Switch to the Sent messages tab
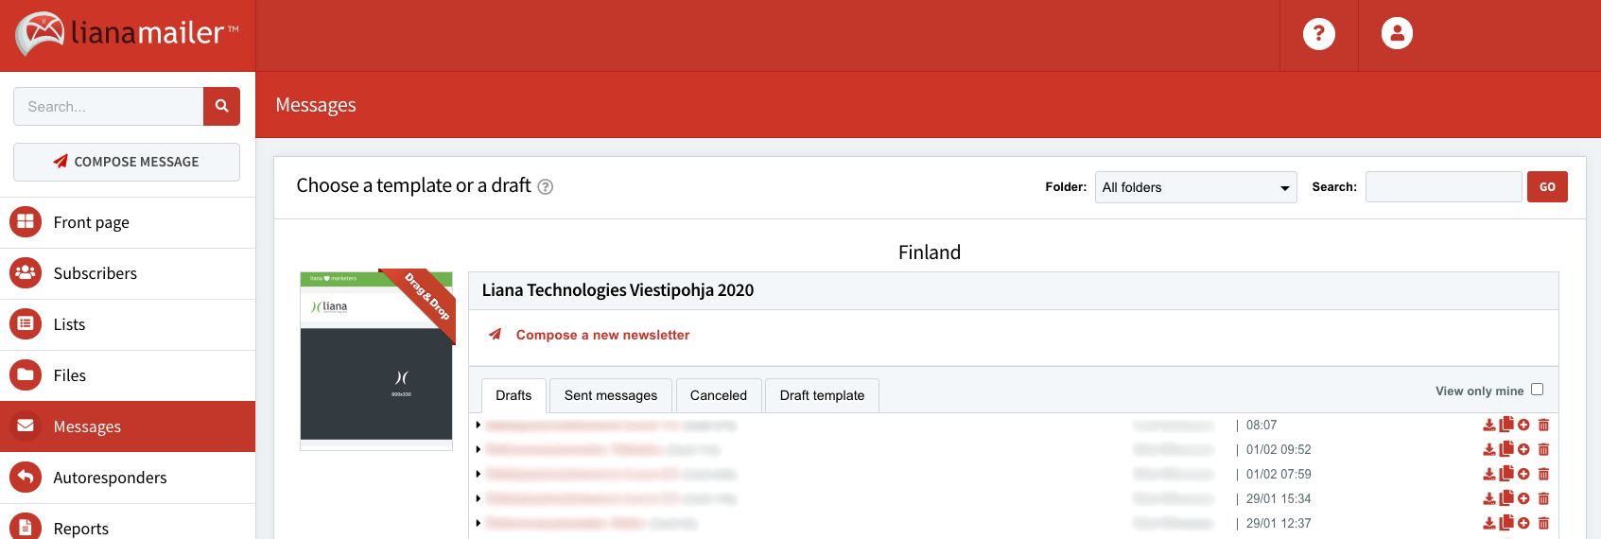The width and height of the screenshot is (1601, 539). coord(611,395)
